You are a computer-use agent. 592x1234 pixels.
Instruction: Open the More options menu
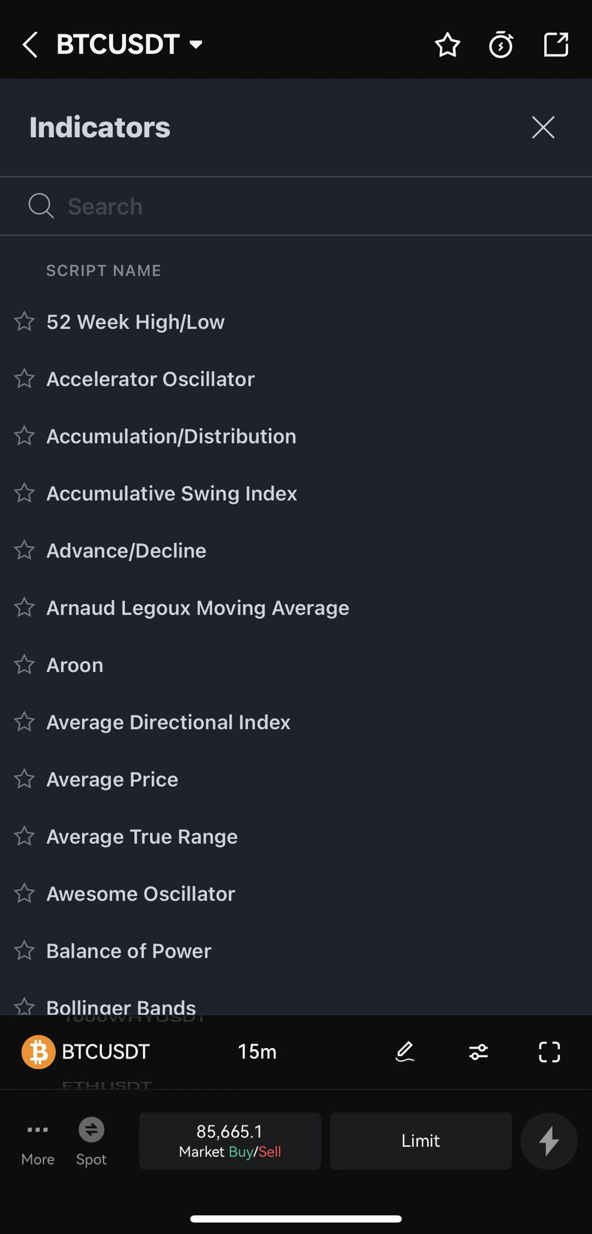[x=38, y=1141]
